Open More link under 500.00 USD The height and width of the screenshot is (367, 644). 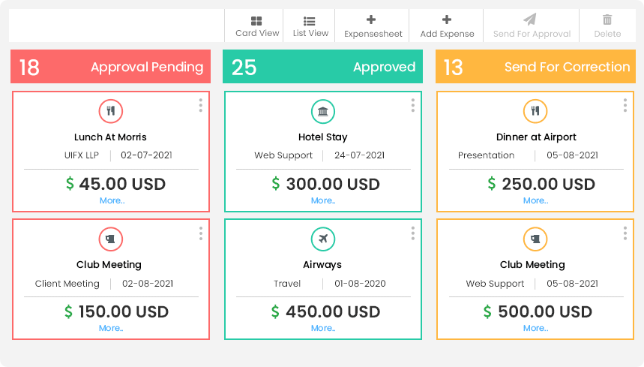pos(535,328)
